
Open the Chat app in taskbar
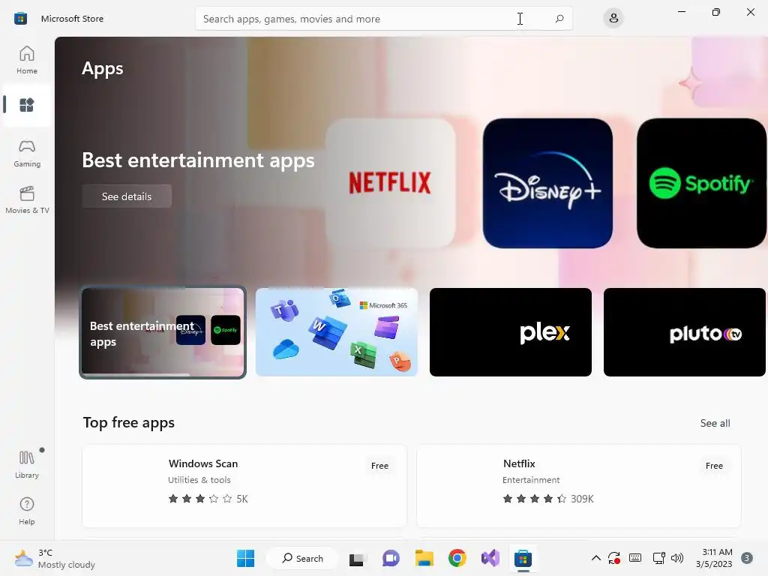pos(391,558)
